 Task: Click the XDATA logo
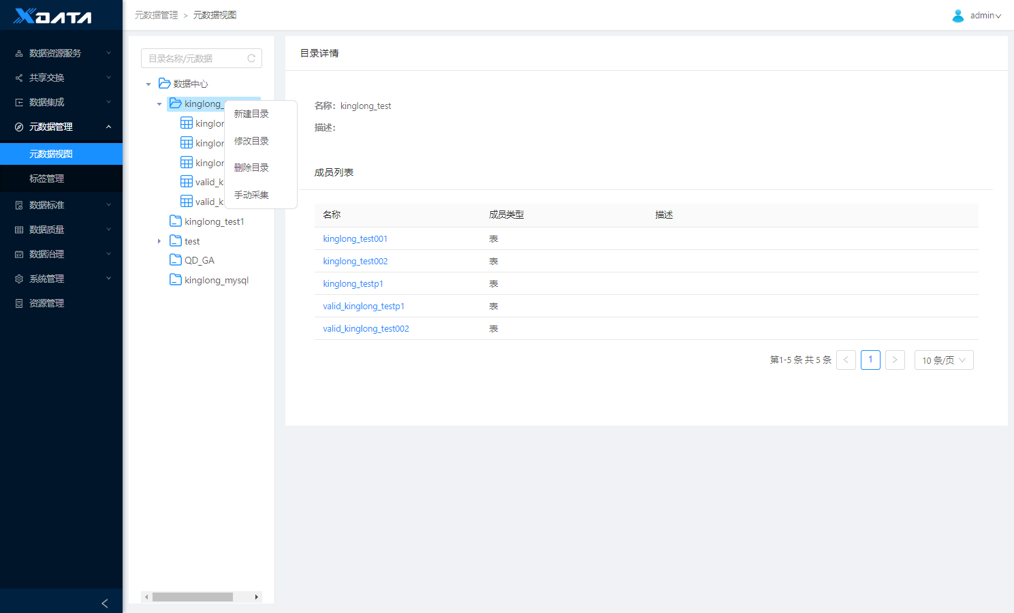click(x=53, y=16)
